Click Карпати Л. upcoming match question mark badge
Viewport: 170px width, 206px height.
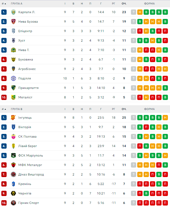click(x=134, y=12)
